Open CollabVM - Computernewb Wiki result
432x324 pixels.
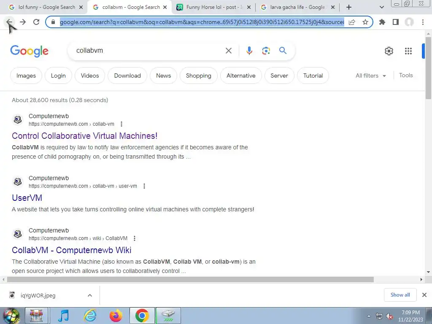point(72,250)
